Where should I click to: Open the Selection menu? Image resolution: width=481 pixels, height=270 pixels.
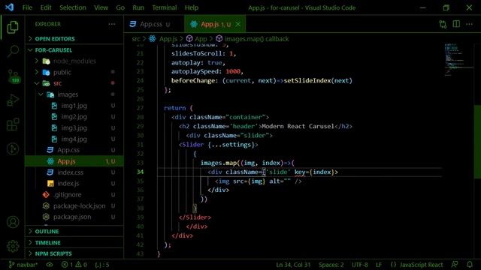73,7
